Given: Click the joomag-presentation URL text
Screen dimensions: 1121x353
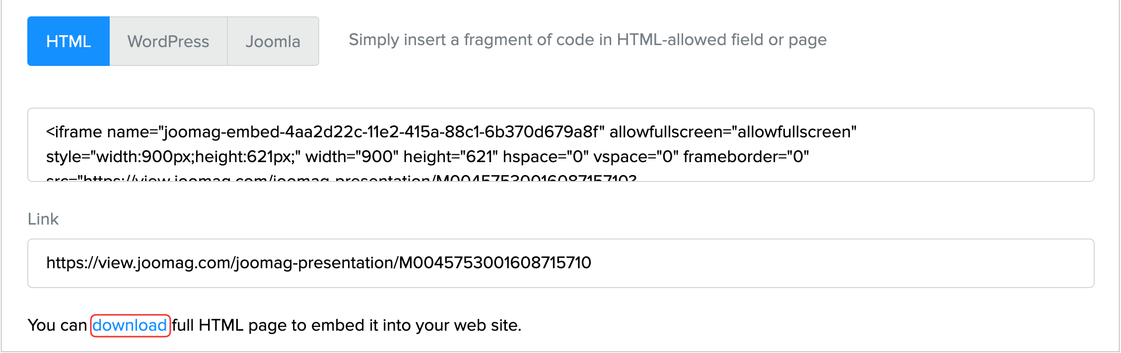Looking at the screenshot, I should pyautogui.click(x=318, y=263).
